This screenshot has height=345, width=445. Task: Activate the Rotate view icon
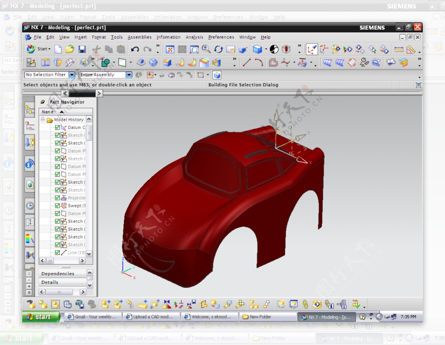[218, 50]
